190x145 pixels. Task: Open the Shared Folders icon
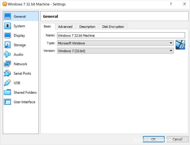(x=8, y=92)
